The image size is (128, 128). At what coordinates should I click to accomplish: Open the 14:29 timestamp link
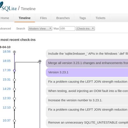(x=7, y=89)
